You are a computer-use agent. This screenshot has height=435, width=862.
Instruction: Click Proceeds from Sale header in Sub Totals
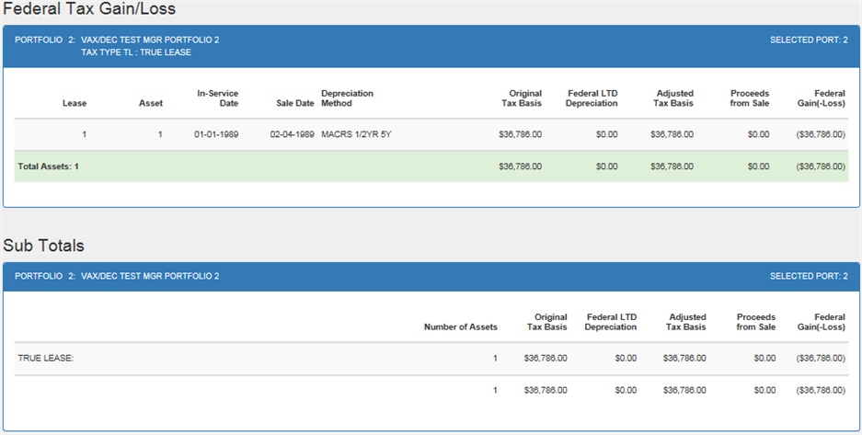[756, 322]
